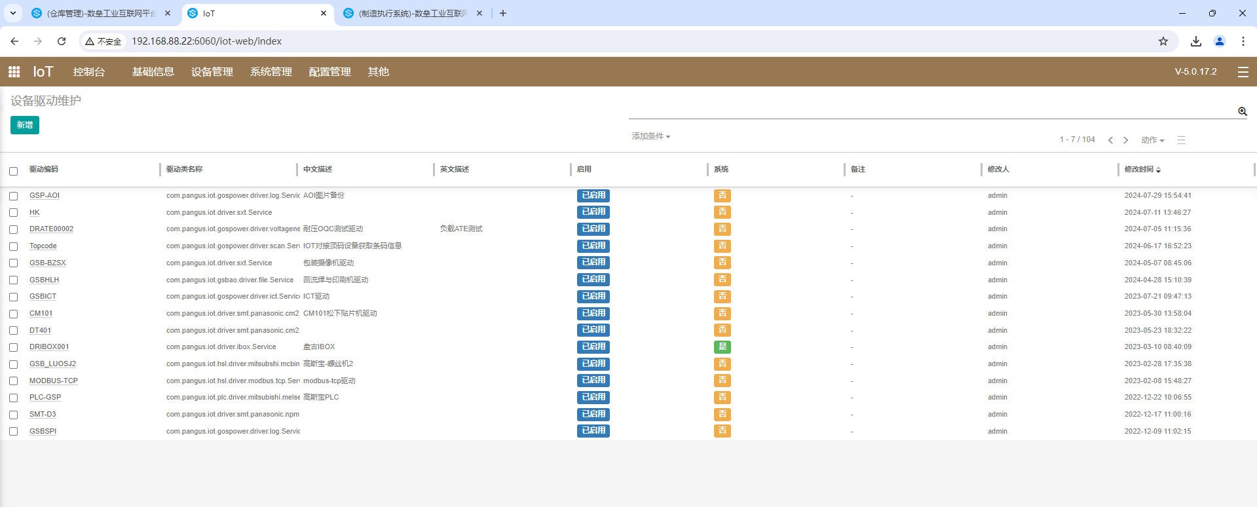Open the SMT-D3 driver link

43,414
